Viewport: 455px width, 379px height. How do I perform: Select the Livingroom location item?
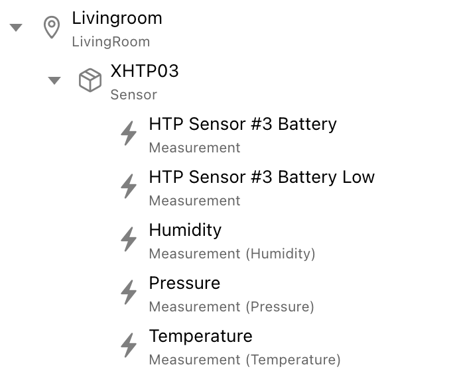pos(117,19)
